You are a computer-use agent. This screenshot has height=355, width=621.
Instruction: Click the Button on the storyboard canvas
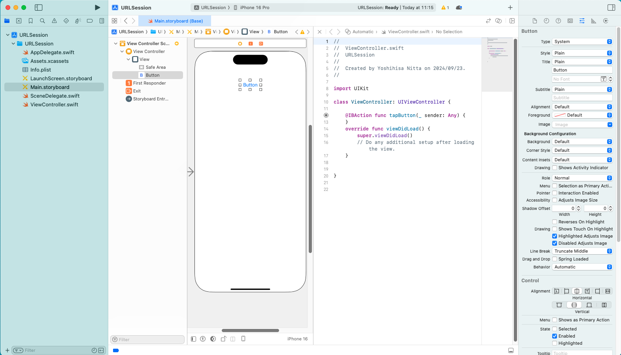[x=250, y=85]
